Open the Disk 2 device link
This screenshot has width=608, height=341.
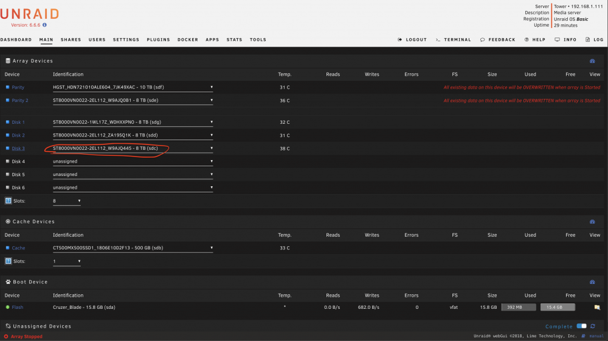(x=18, y=135)
